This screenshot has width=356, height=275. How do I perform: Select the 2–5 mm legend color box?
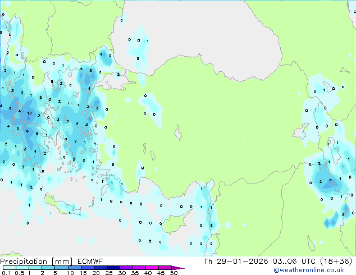[x=49, y=268]
